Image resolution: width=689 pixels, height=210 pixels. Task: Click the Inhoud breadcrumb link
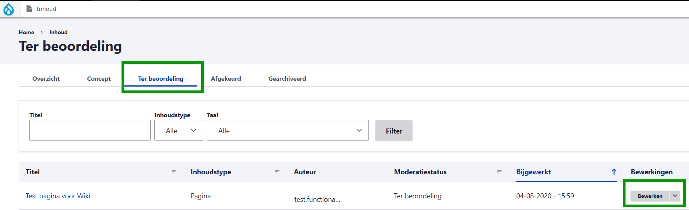(x=58, y=32)
